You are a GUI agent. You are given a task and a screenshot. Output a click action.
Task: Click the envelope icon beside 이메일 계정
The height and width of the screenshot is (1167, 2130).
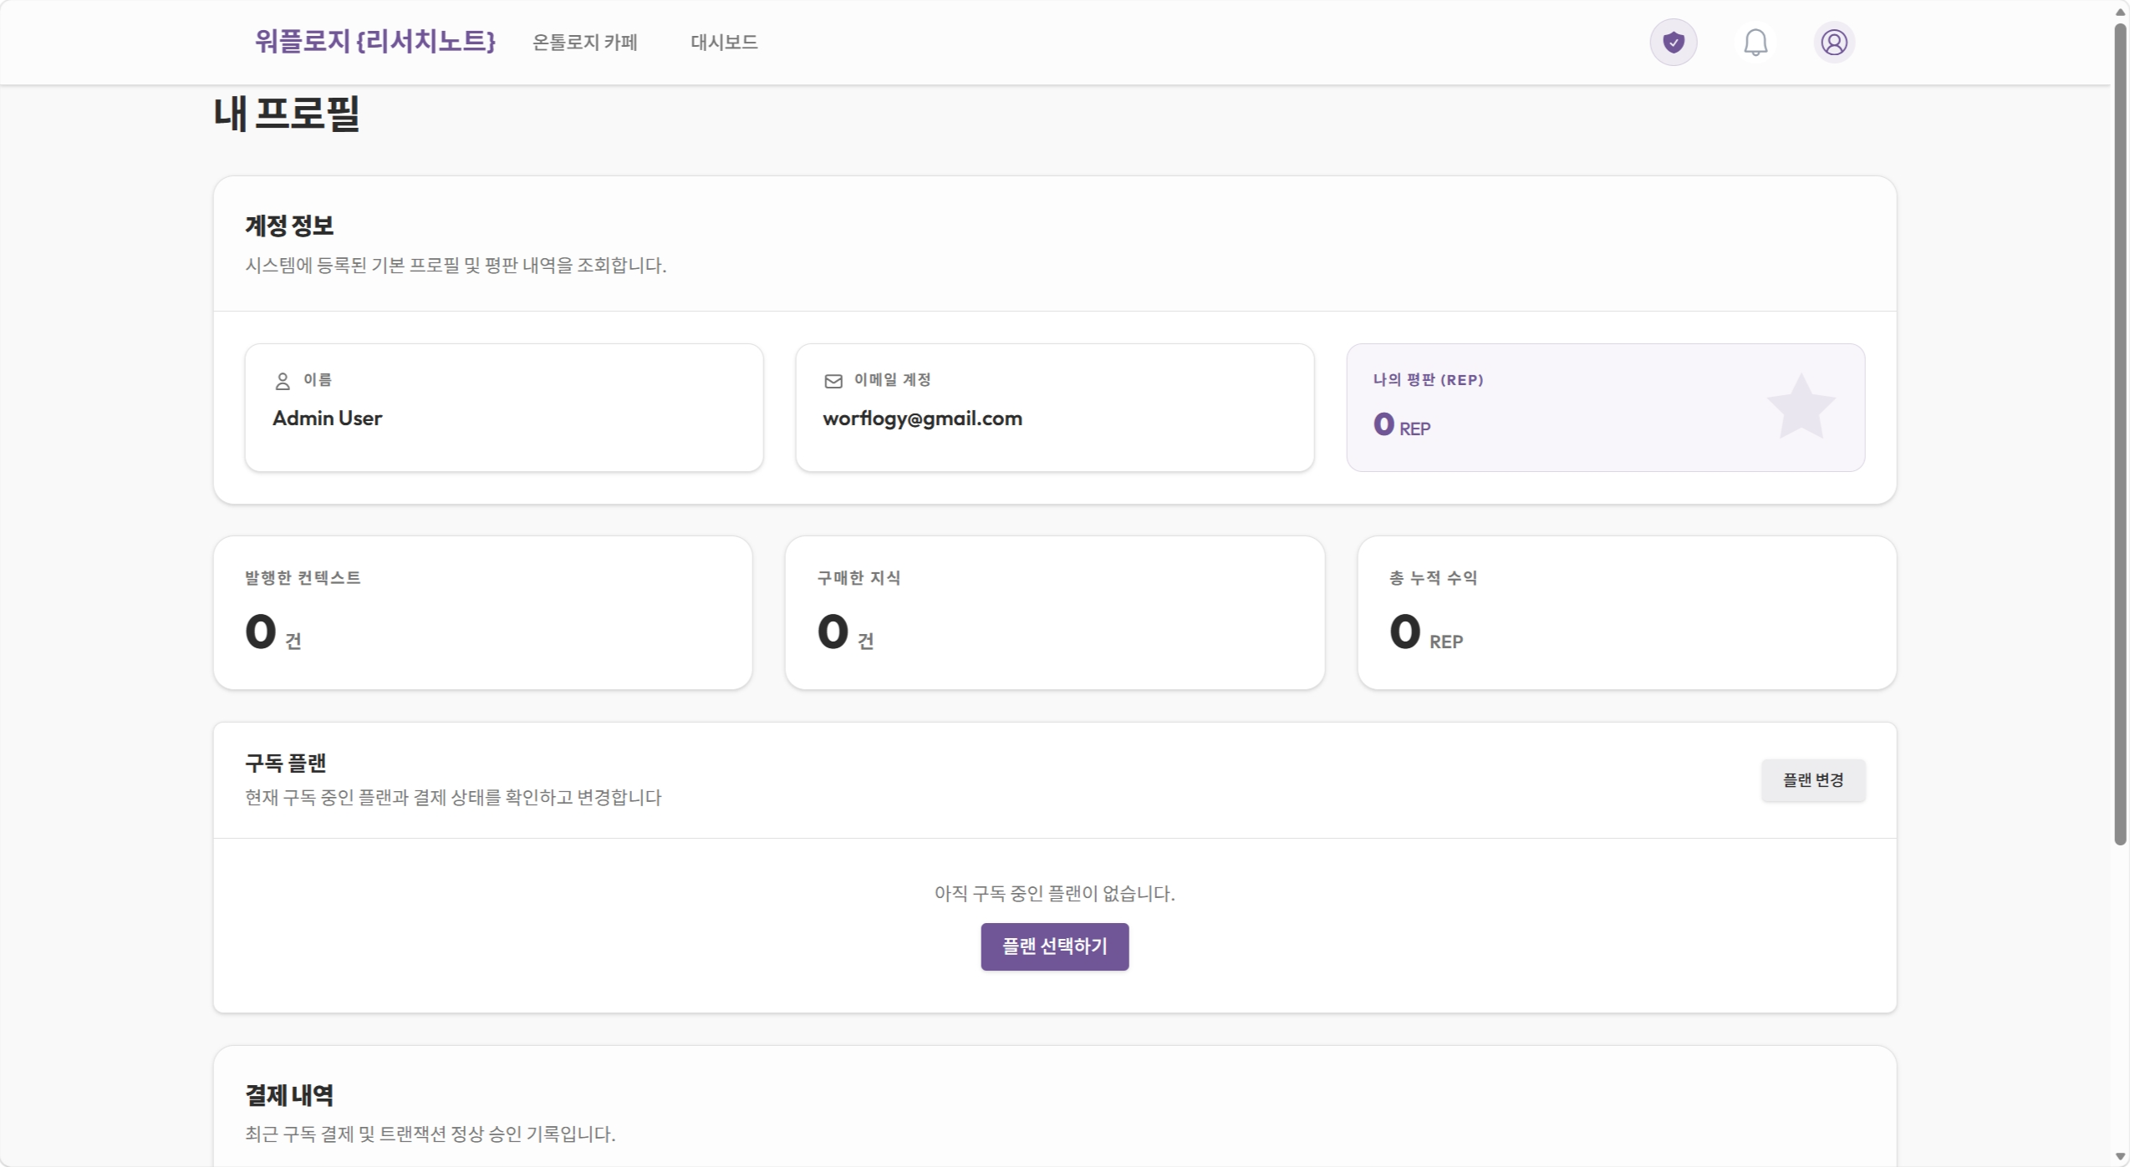click(x=833, y=381)
